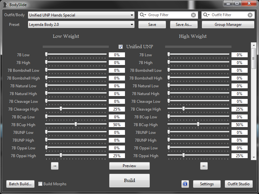Copy low weight values to high (right arrow)
Viewport: 259px width, 194px height.
[x=55, y=166]
